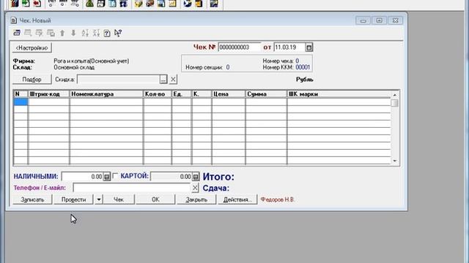Click the Закрыть button
This screenshot has height=263, width=469.
click(196, 199)
